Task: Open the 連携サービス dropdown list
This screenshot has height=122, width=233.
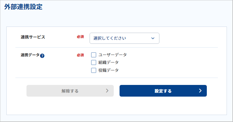Action: click(x=124, y=38)
